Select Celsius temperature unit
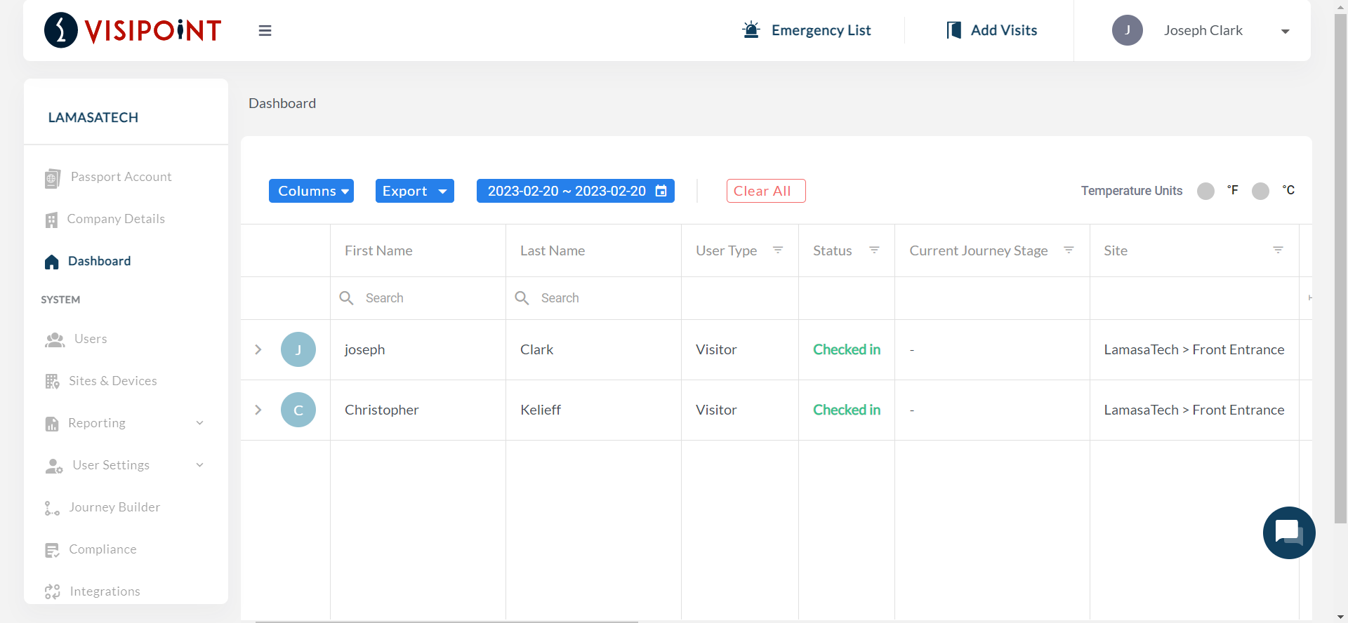The height and width of the screenshot is (623, 1348). pos(1260,191)
